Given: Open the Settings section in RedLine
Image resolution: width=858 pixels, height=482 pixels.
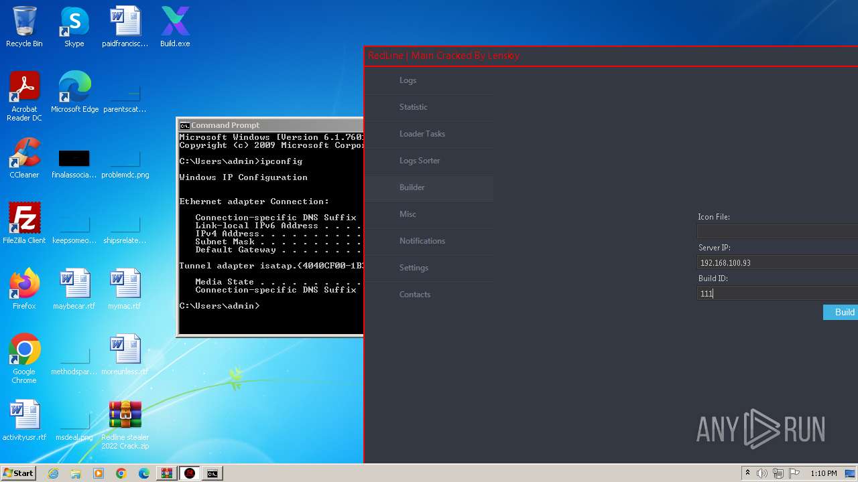Looking at the screenshot, I should (x=429, y=268).
